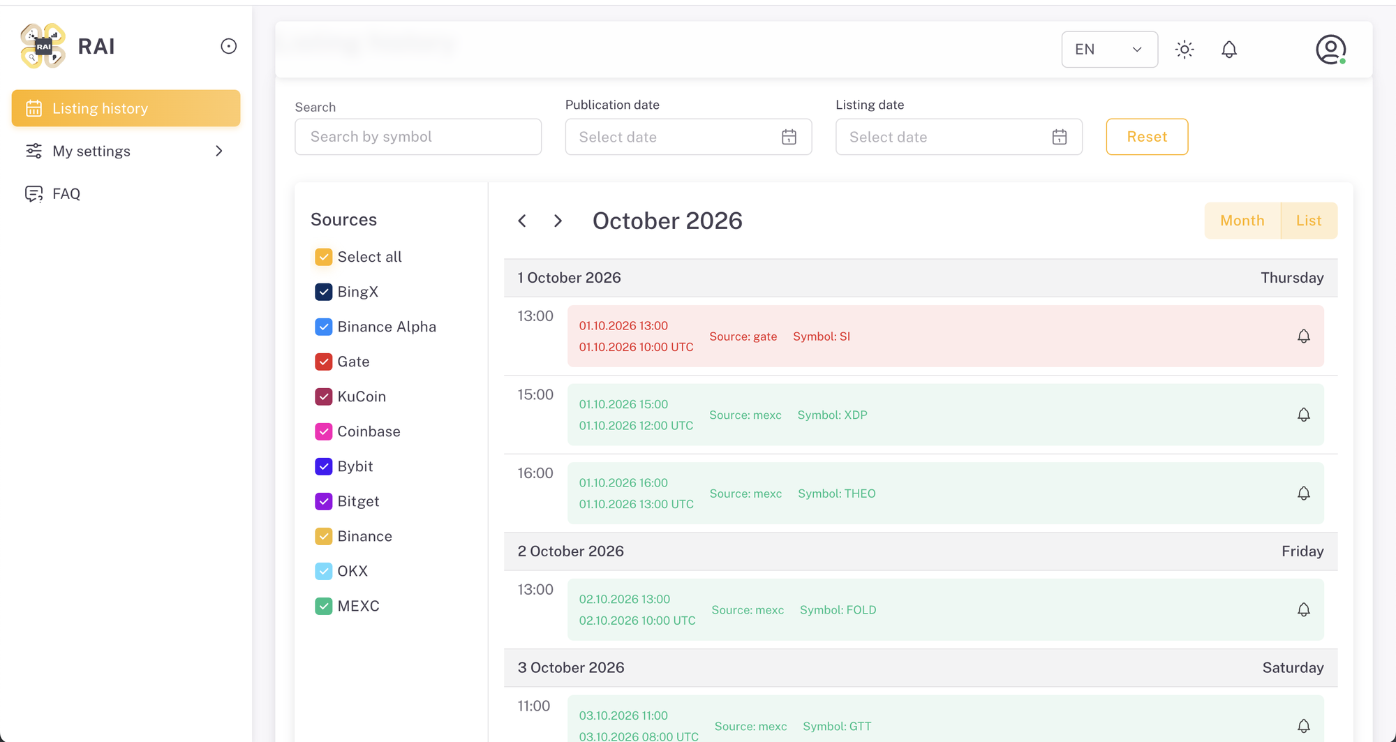Open Listing date calendar icon
This screenshot has width=1396, height=742.
tap(1060, 137)
